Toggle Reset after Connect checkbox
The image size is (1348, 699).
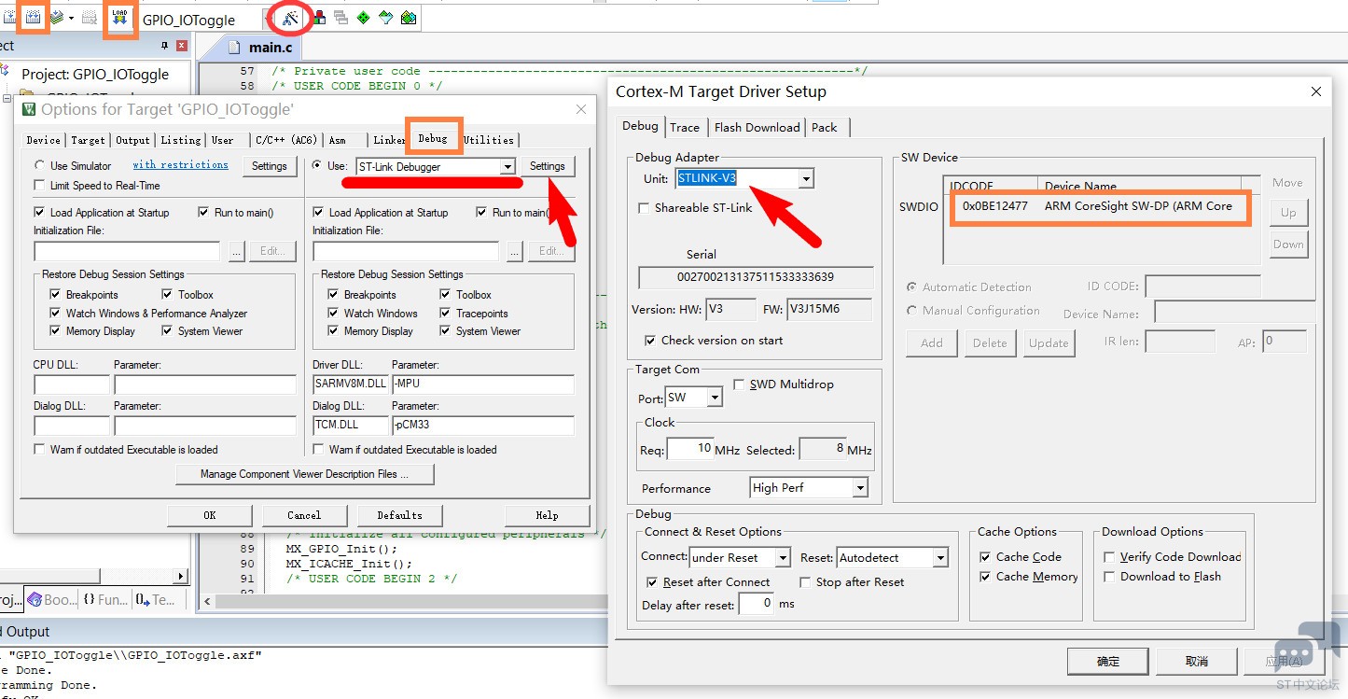[652, 582]
